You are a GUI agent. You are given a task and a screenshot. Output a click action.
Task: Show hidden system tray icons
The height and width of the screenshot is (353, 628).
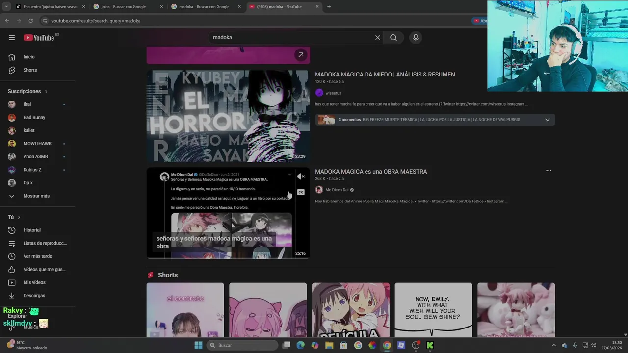pos(554,345)
